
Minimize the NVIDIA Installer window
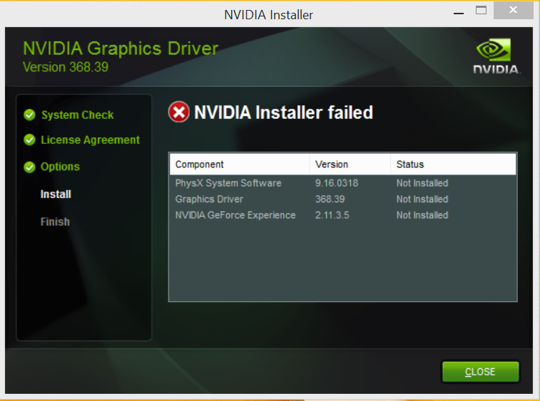[x=459, y=11]
